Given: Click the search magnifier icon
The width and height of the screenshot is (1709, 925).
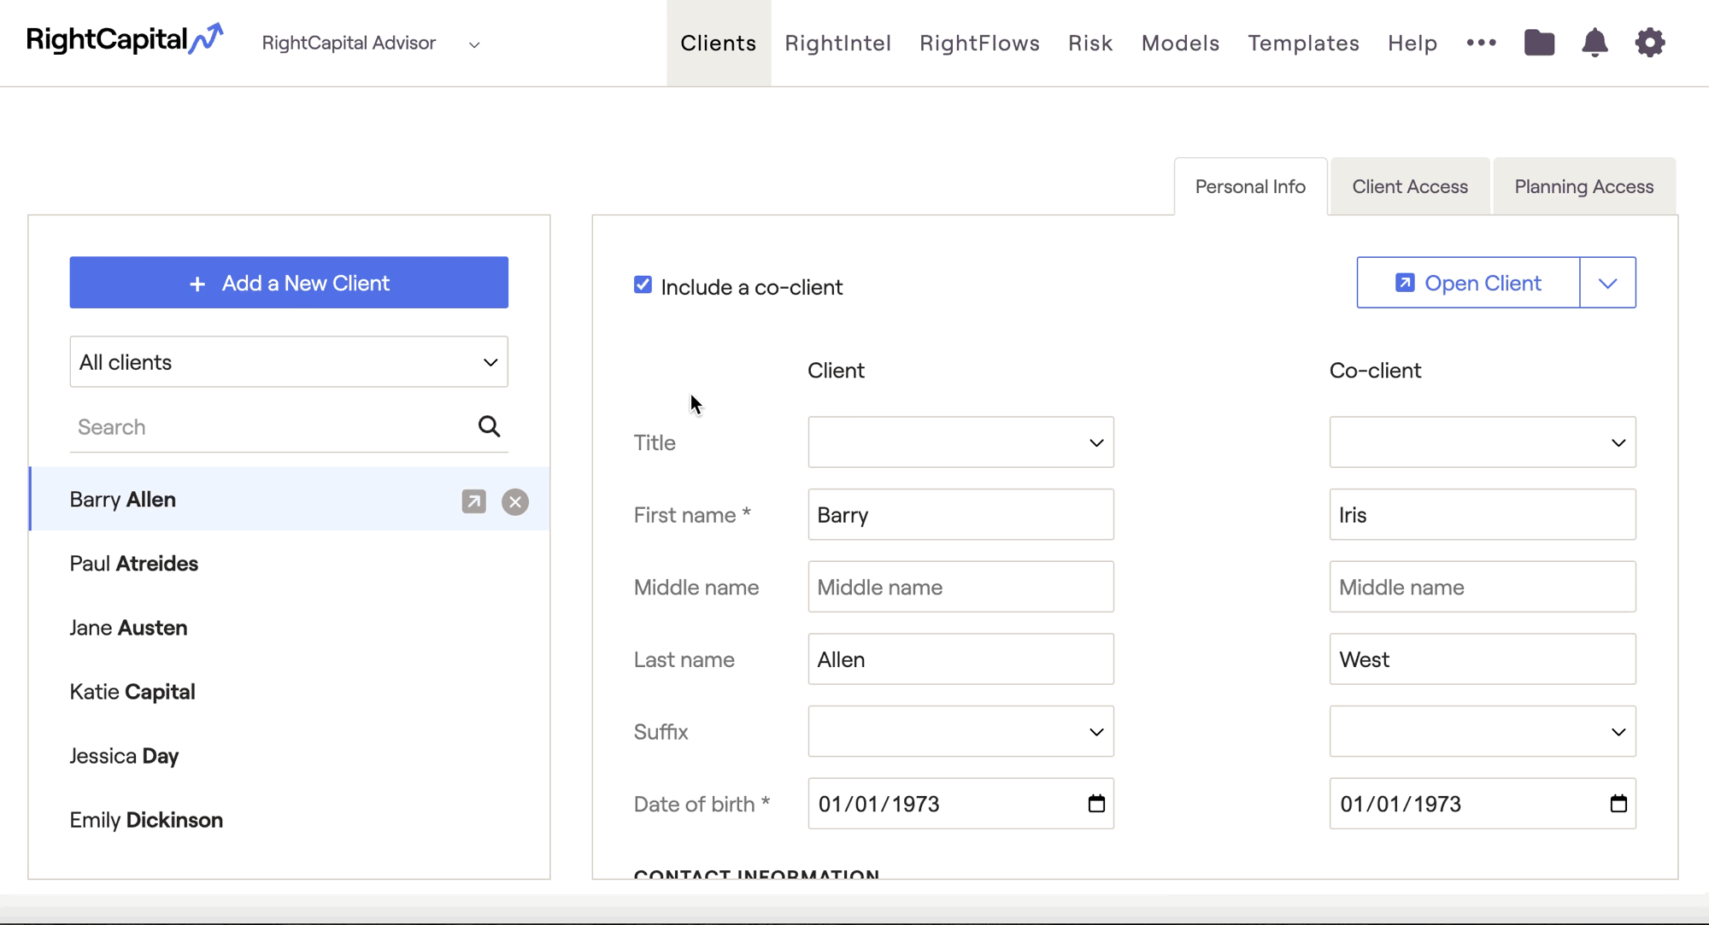Looking at the screenshot, I should [489, 426].
